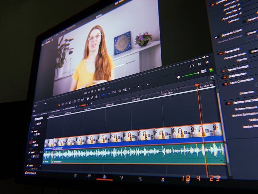Open the Cut page tab
The image size is (258, 194).
(x=89, y=176)
